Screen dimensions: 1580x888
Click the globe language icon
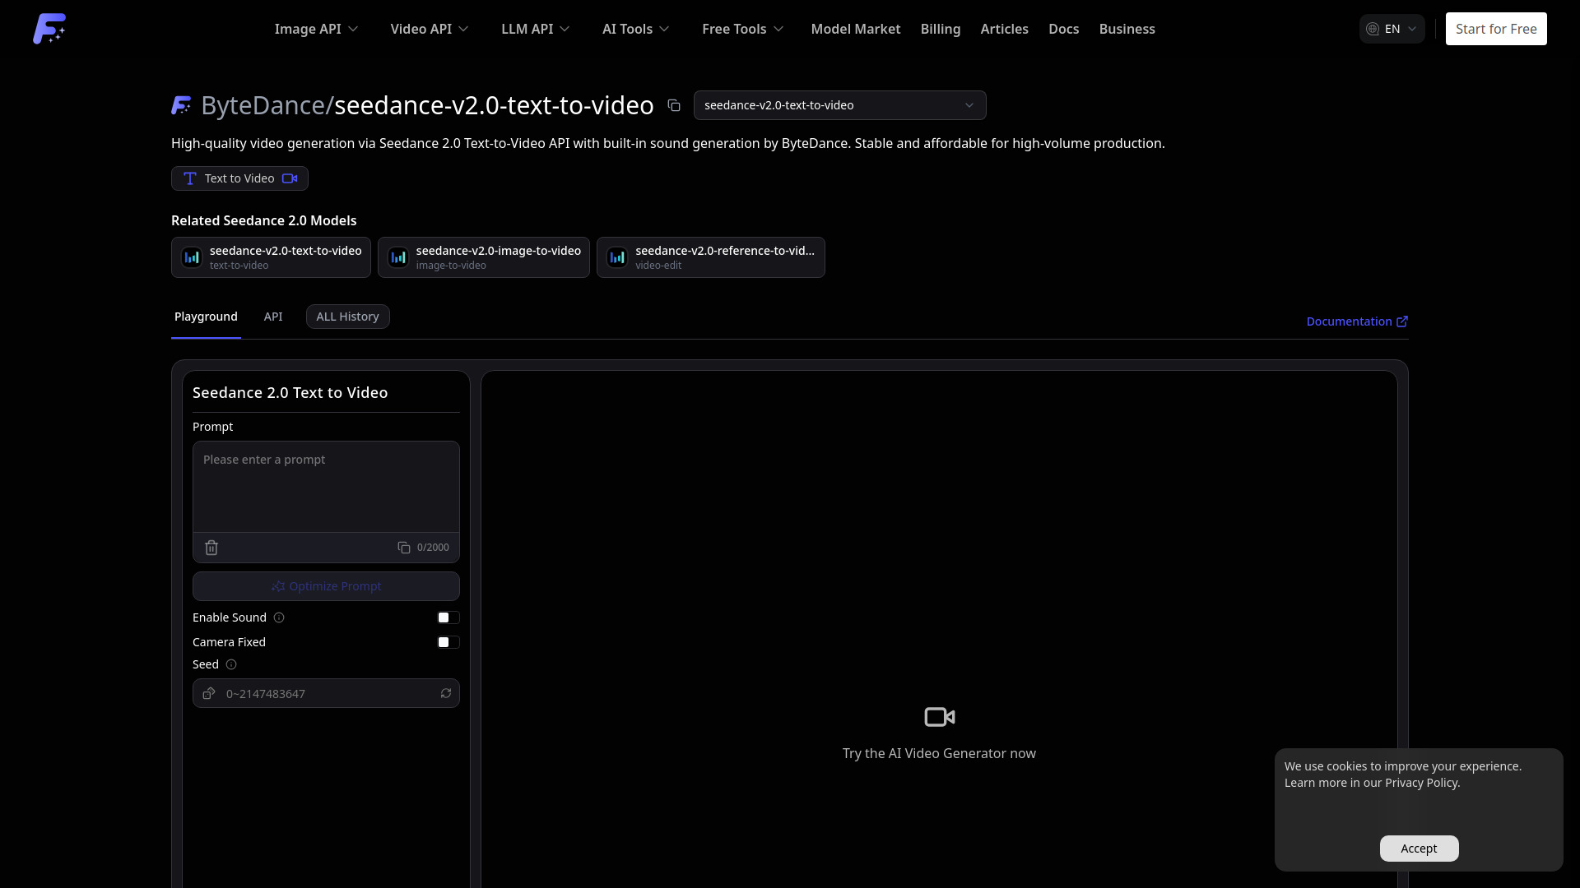[1373, 29]
